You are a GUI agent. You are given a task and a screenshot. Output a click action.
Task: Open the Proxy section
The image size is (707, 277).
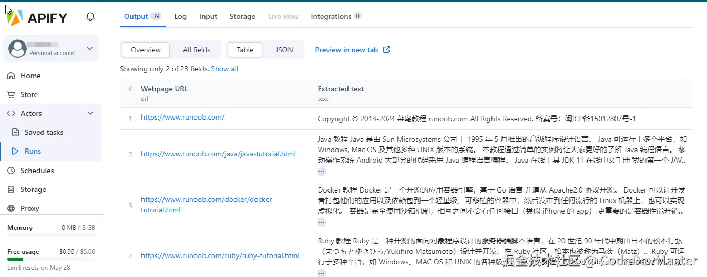[x=29, y=208]
